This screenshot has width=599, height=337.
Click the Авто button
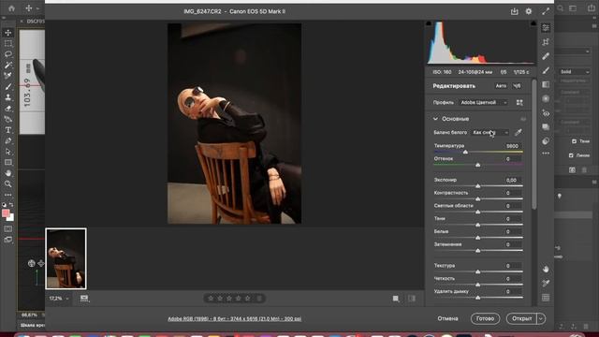coord(501,86)
